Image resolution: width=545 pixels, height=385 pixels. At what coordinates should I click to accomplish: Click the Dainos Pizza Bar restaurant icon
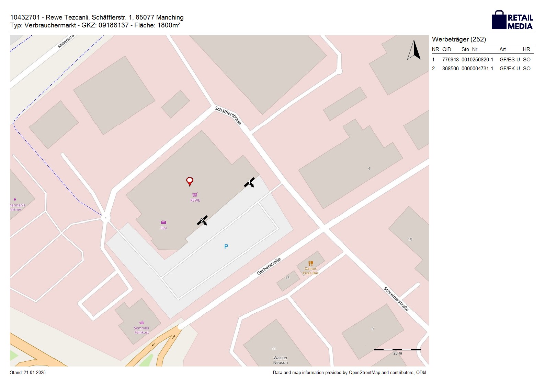310,263
